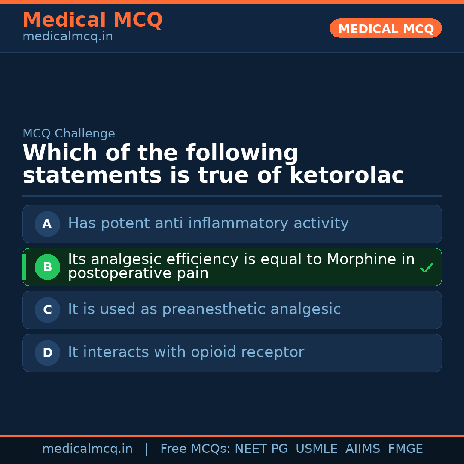Viewport: 464px width, 464px height.
Task: Click the green checkmark on option B
Action: (x=426, y=268)
